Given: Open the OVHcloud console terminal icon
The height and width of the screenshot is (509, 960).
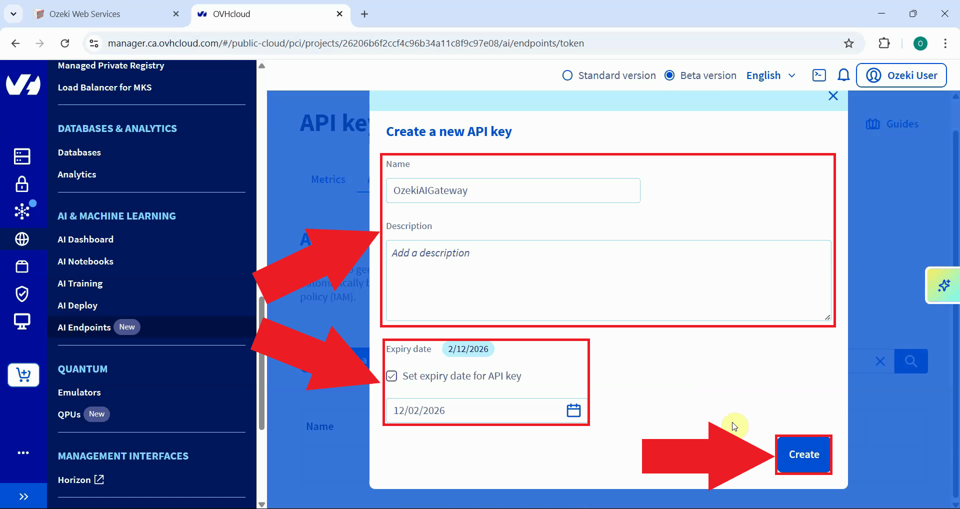Looking at the screenshot, I should tap(819, 75).
